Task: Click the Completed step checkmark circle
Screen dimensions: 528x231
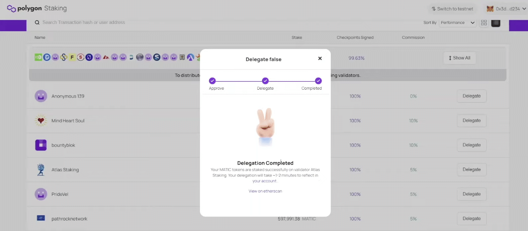Action: click(x=318, y=81)
